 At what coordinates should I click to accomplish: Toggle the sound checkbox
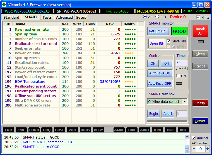point(194,138)
